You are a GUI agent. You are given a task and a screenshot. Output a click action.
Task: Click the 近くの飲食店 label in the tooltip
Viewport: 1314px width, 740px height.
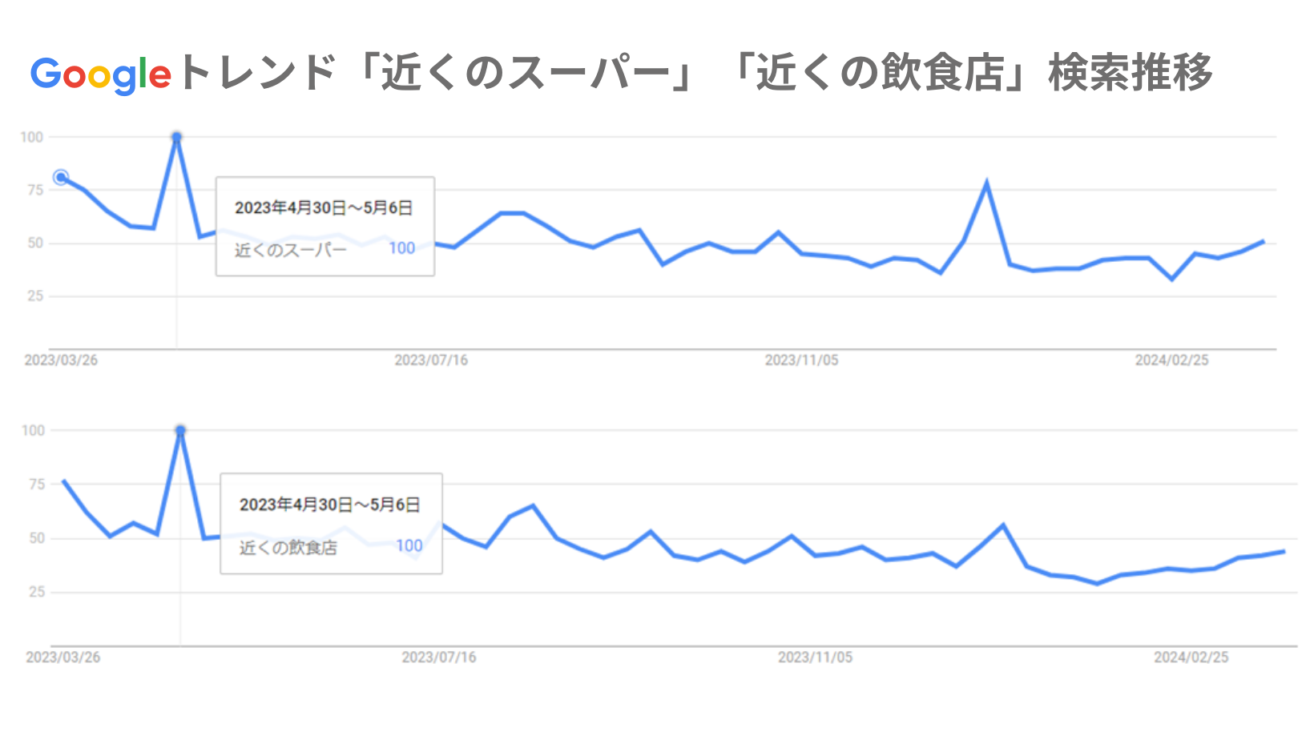[288, 548]
